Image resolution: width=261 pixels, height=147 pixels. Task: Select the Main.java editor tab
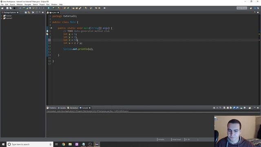click(53, 13)
